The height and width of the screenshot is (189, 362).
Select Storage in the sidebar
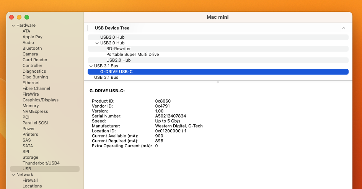point(30,157)
